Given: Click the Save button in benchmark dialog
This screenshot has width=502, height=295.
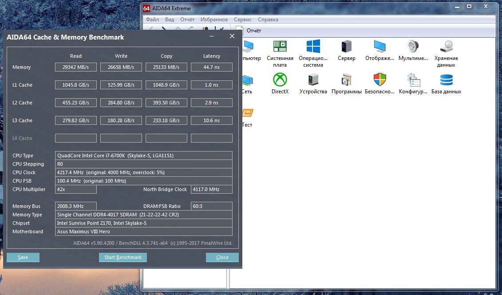Looking at the screenshot, I should click(23, 257).
